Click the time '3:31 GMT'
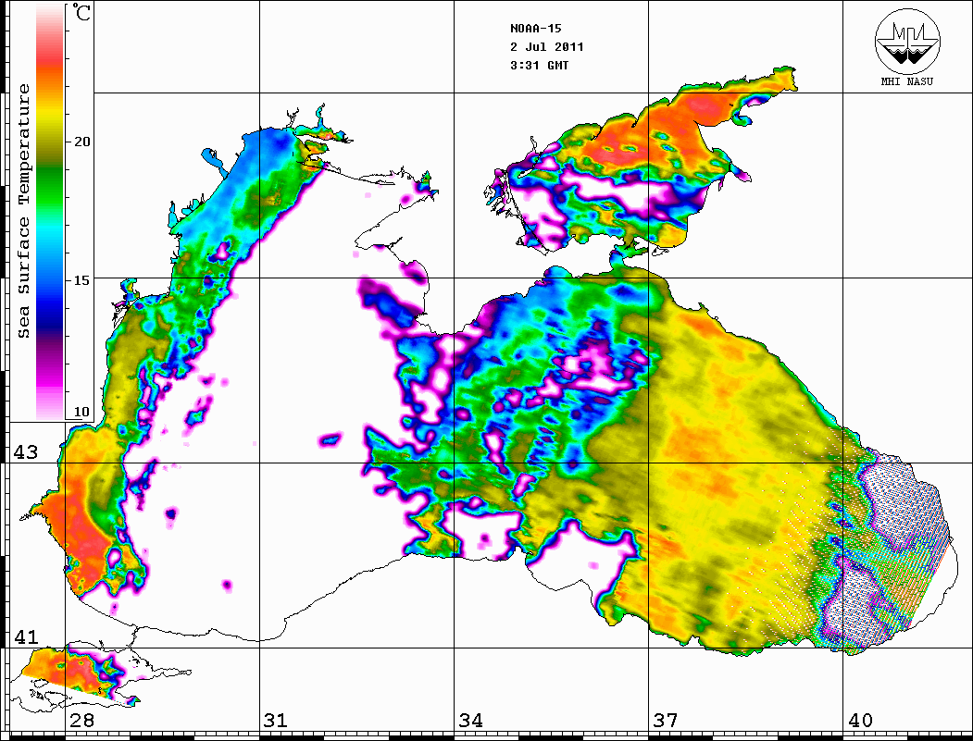Viewport: 973px width, 741px height. point(539,66)
